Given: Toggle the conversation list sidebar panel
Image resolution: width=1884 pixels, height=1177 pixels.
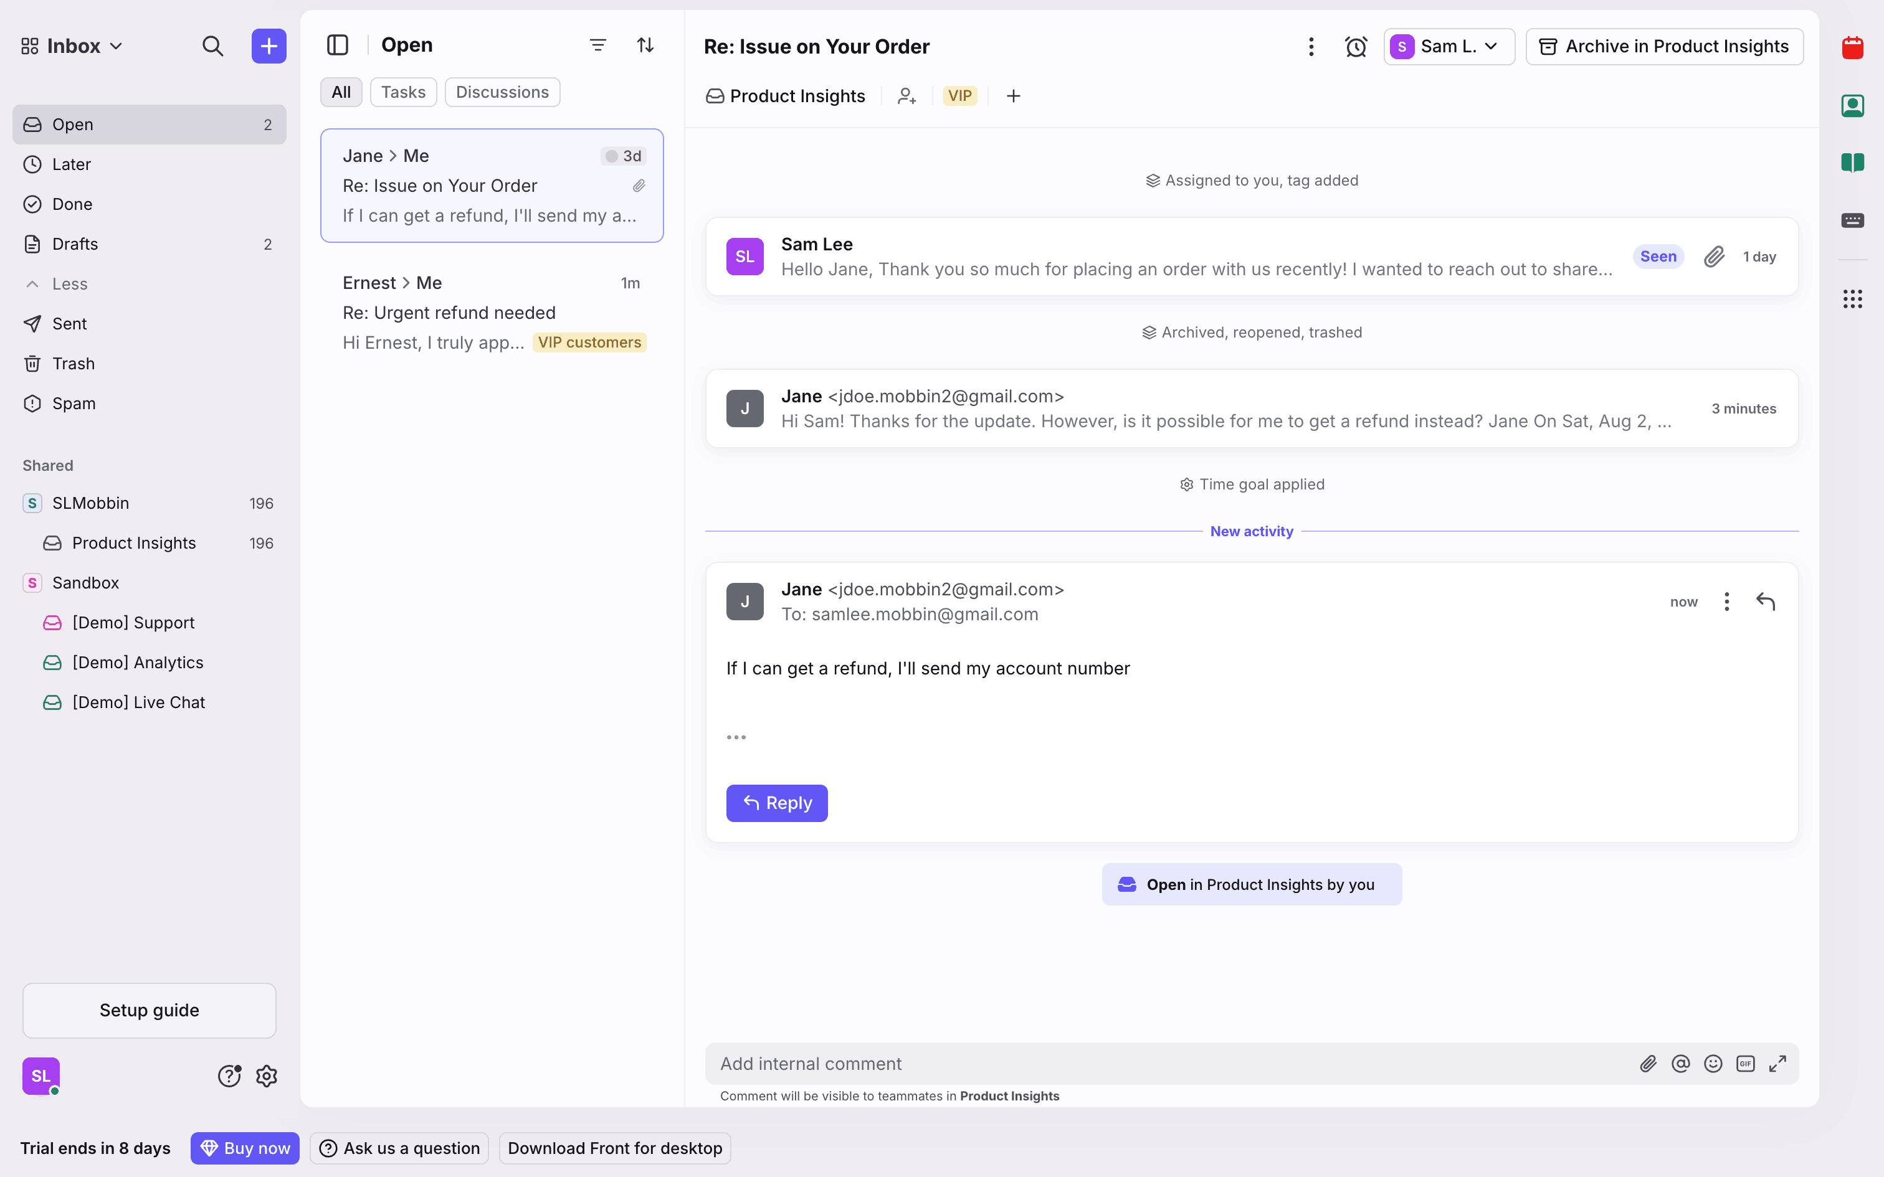Looking at the screenshot, I should coord(337,45).
